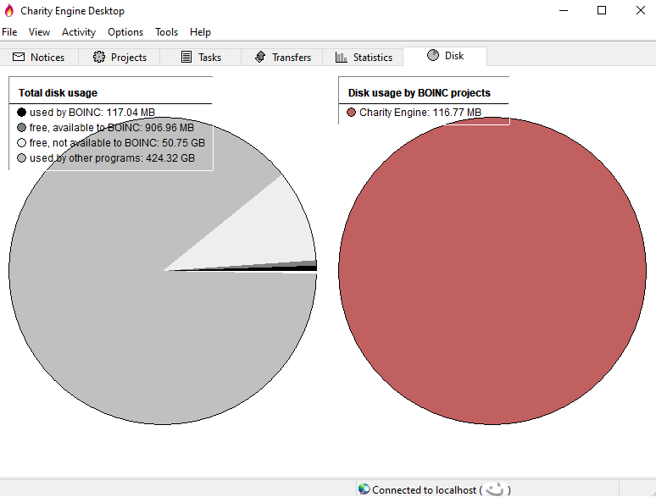Click the Projects tab gear icon
Viewport: 656px width, 497px height.
point(98,57)
